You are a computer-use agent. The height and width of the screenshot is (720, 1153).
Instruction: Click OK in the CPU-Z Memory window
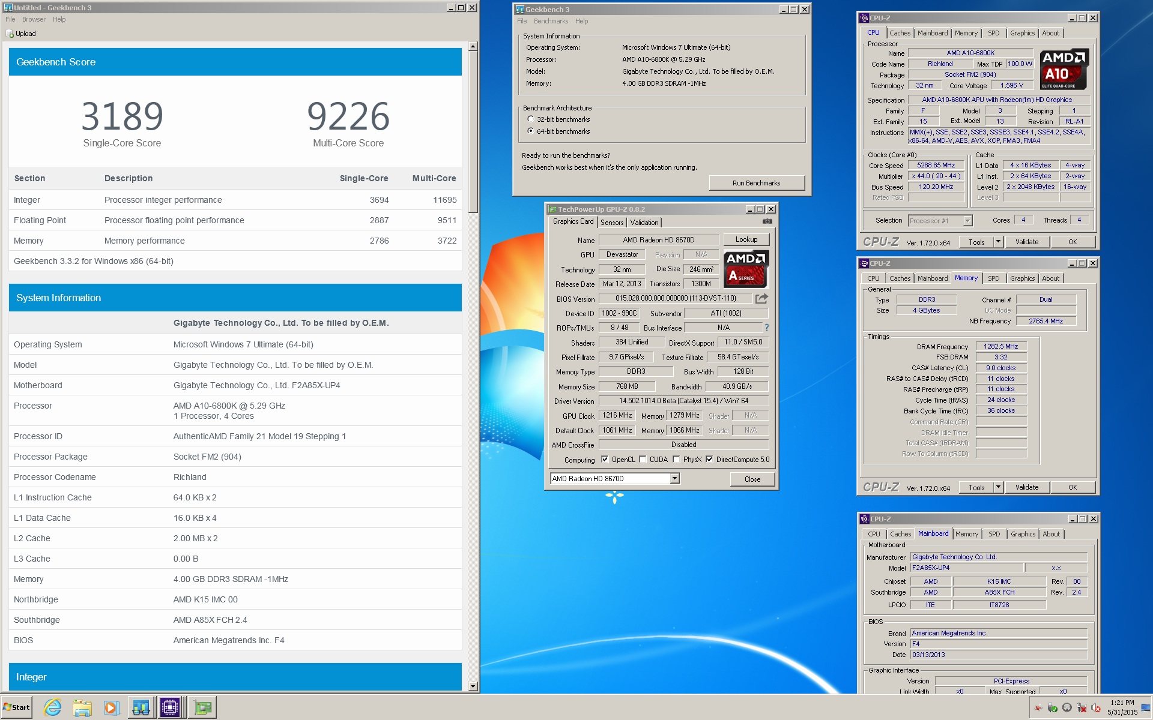(x=1072, y=487)
